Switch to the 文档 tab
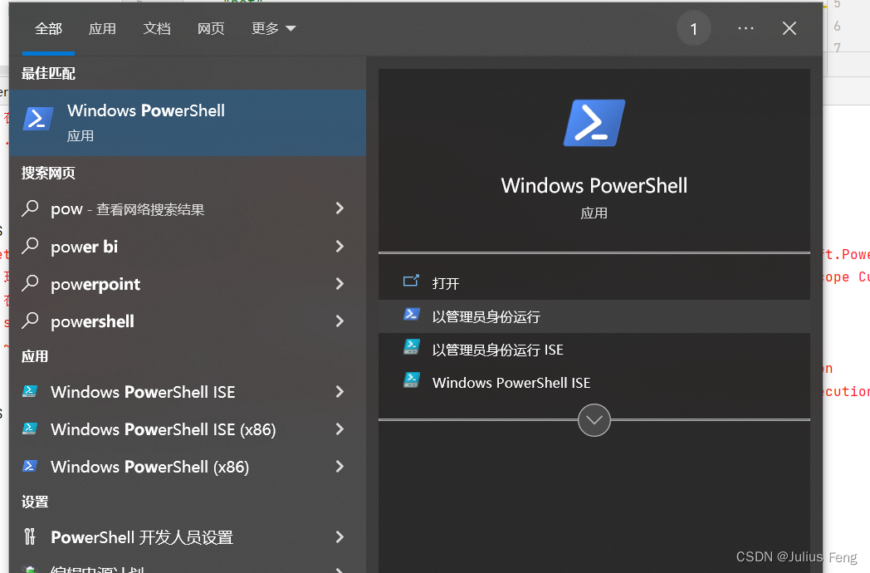870x573 pixels. click(157, 27)
